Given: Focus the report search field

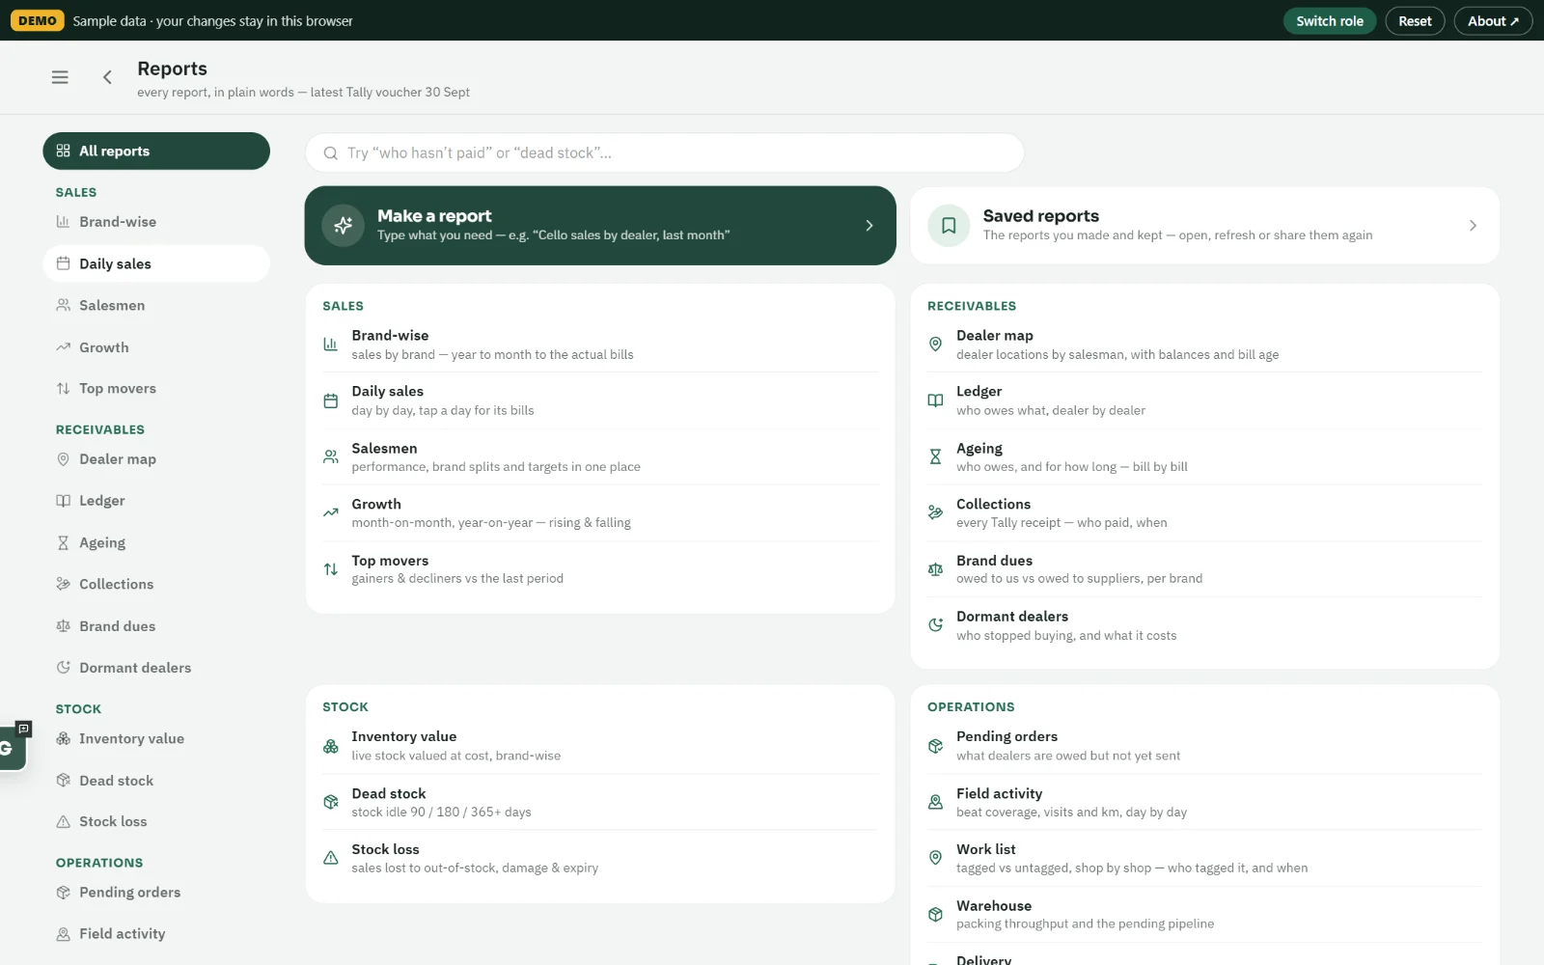Looking at the screenshot, I should click(665, 153).
